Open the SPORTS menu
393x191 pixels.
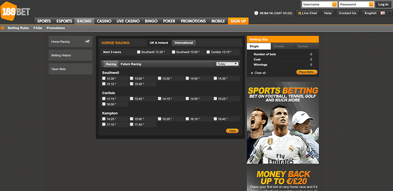(x=44, y=21)
